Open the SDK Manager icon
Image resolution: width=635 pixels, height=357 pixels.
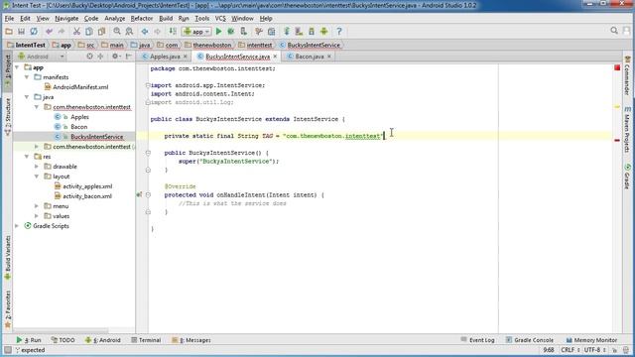point(312,31)
